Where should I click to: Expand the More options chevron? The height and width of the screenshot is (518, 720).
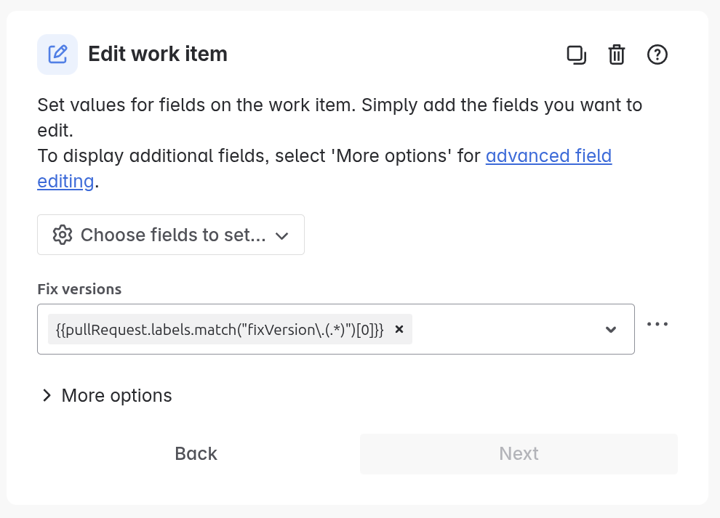click(47, 395)
